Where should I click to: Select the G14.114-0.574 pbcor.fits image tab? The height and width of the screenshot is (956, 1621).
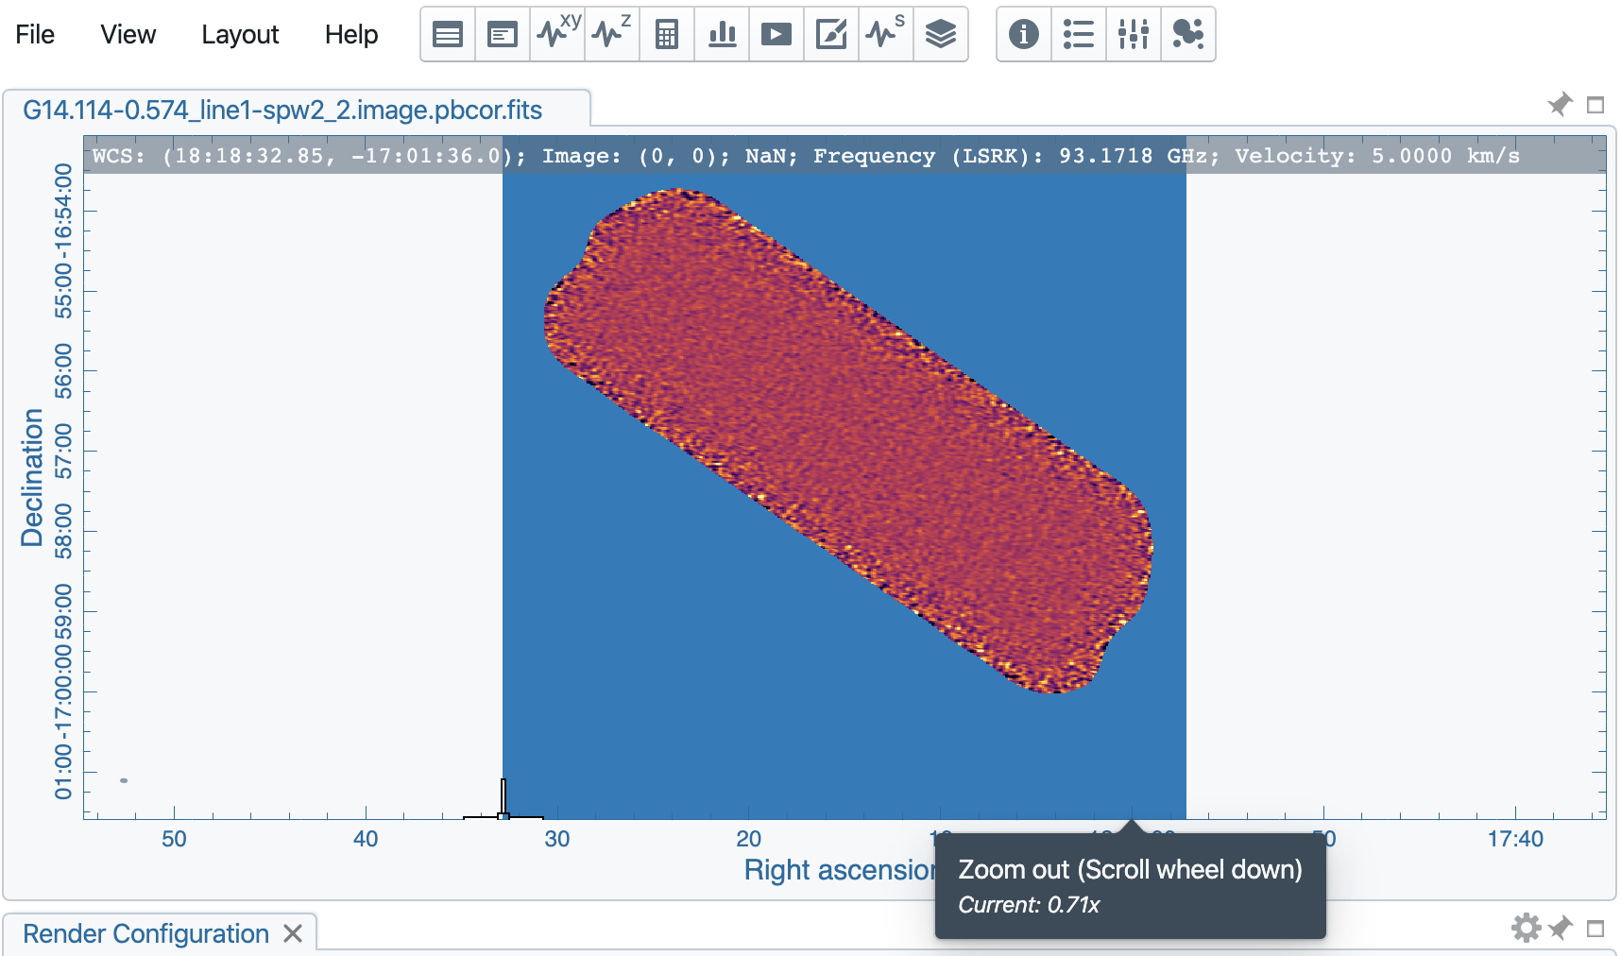click(297, 110)
